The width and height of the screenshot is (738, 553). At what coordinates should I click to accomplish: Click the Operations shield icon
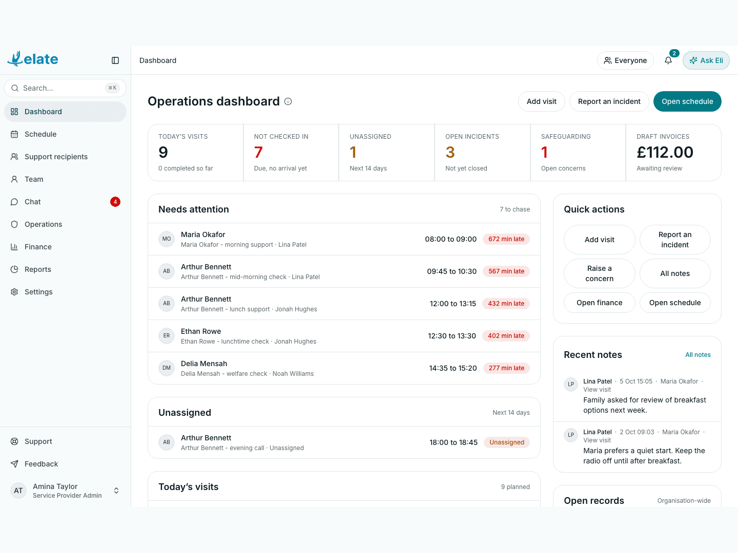point(14,224)
